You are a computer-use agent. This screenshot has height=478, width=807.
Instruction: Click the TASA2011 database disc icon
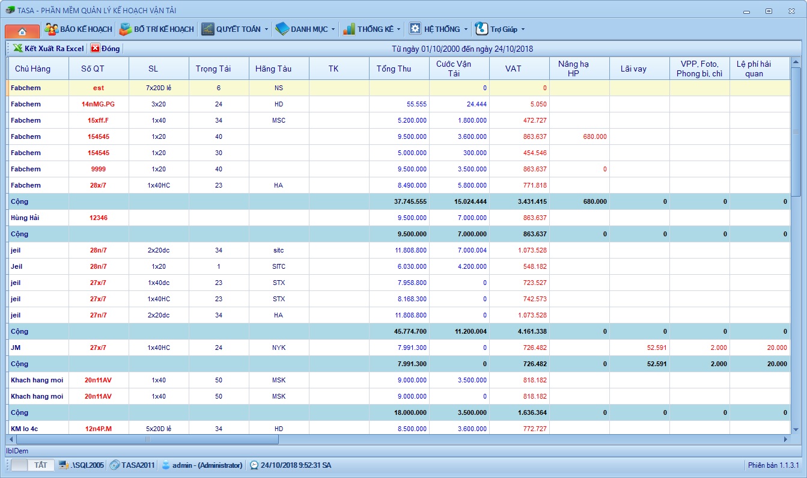click(x=114, y=465)
